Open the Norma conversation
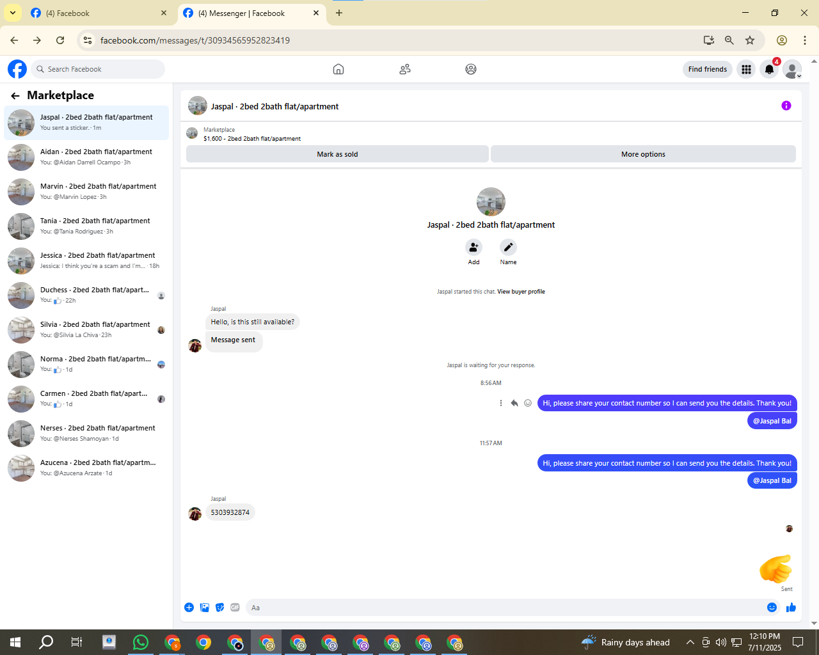This screenshot has width=819, height=655. 86,365
